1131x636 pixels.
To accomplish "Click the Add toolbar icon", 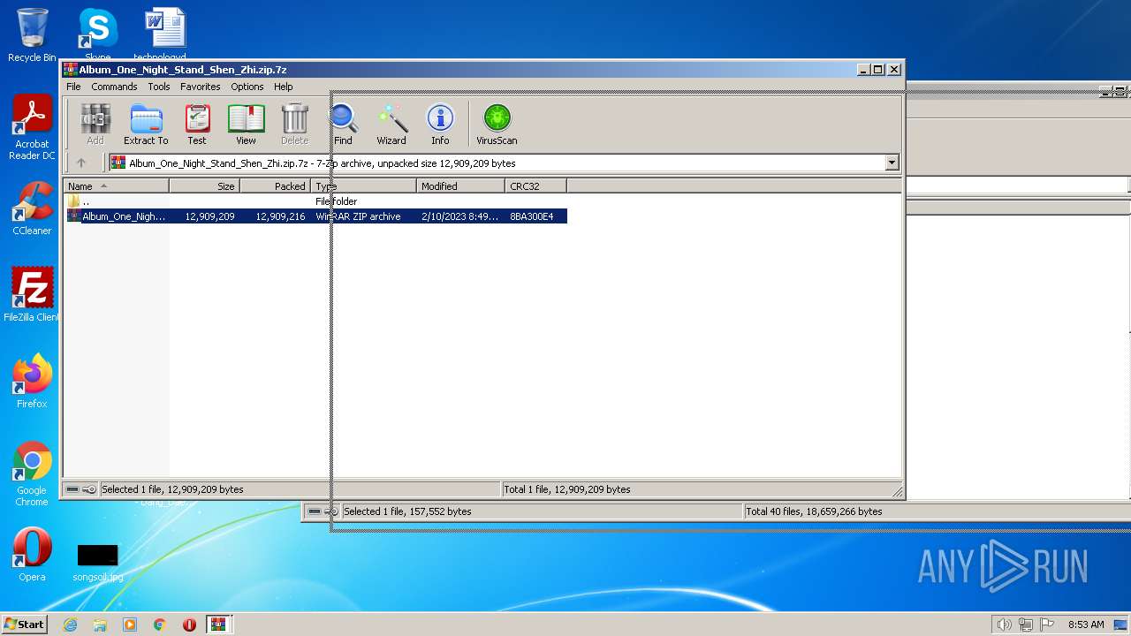I will click(x=95, y=125).
